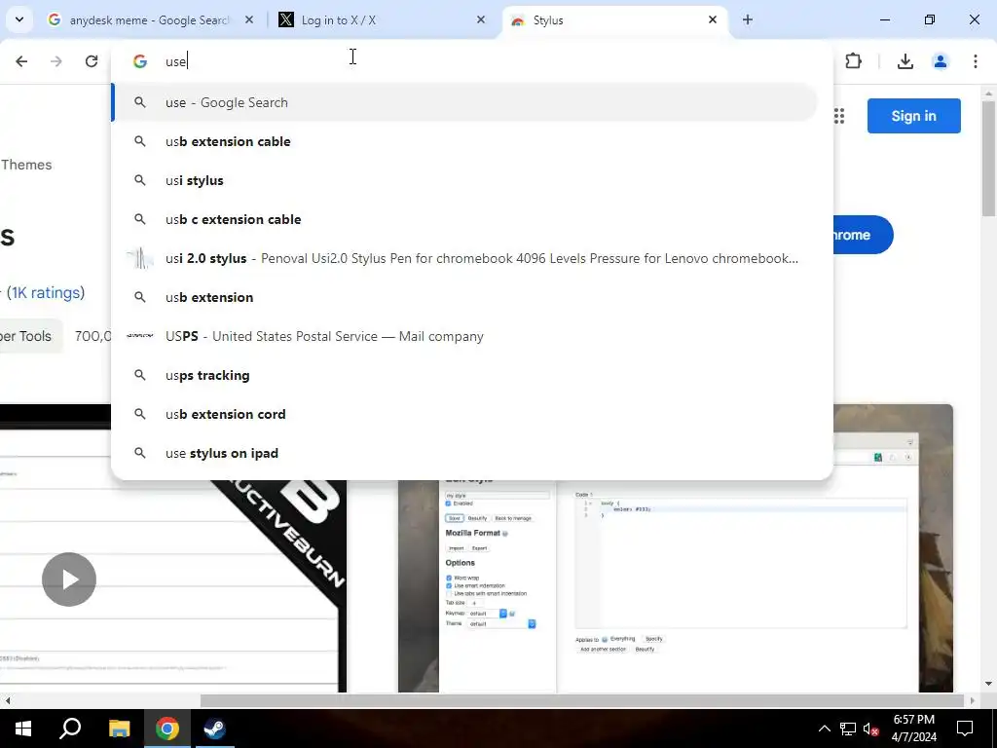Open a new tab with plus button
The image size is (997, 748).
(748, 19)
